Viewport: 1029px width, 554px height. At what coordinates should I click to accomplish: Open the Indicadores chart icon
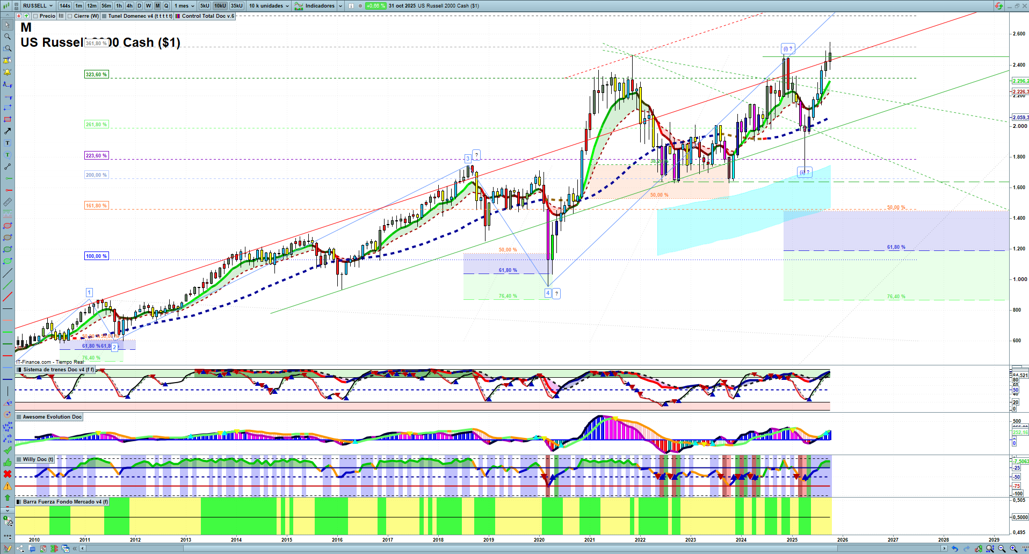[x=299, y=6]
